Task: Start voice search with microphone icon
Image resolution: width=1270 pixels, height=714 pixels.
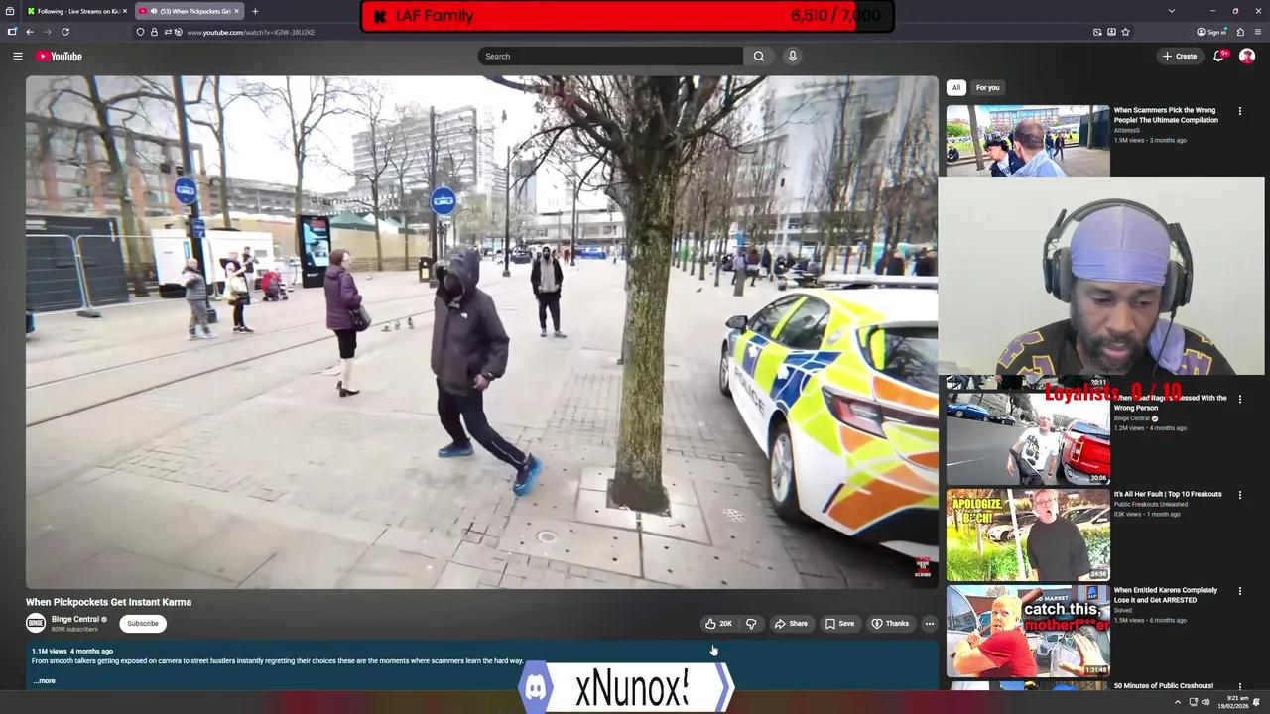Action: (x=793, y=57)
